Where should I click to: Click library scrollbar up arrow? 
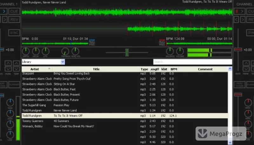click(x=230, y=69)
